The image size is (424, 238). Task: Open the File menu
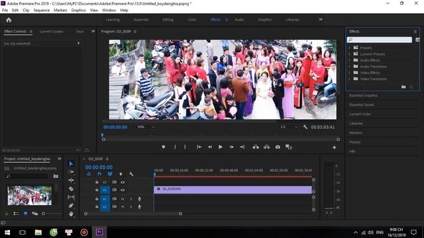pyautogui.click(x=5, y=11)
